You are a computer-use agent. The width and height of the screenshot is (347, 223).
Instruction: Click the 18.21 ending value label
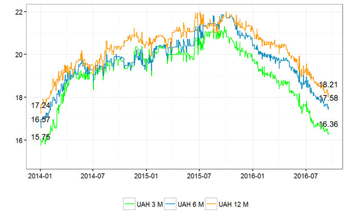[329, 85]
